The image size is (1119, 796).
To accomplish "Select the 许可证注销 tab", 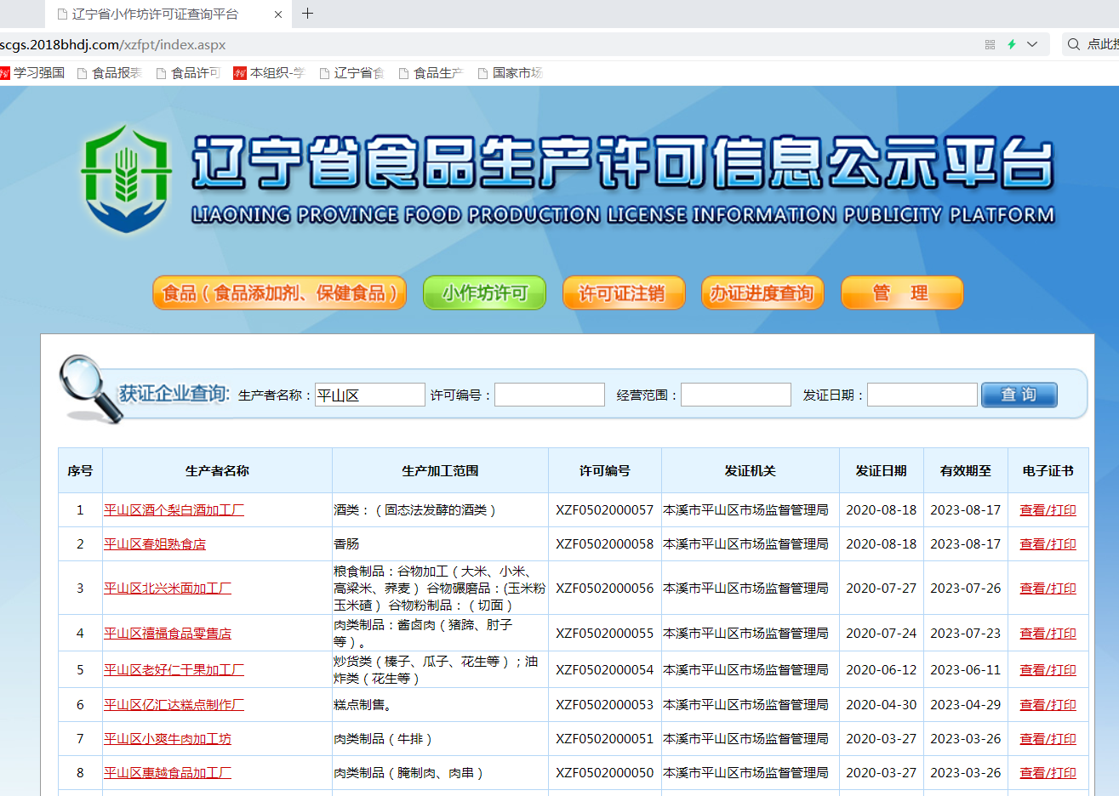I will [624, 293].
